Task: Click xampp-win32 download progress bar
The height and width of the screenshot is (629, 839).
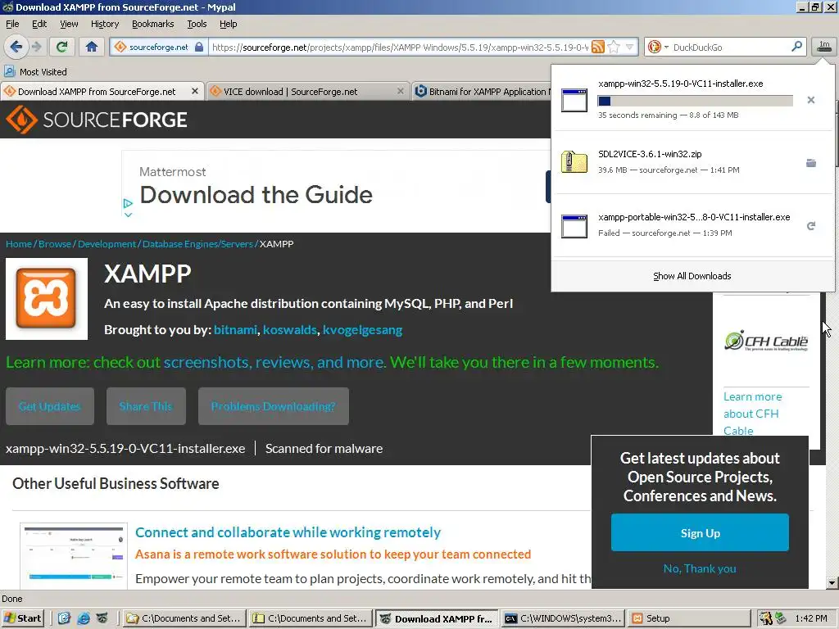Action: tap(695, 101)
